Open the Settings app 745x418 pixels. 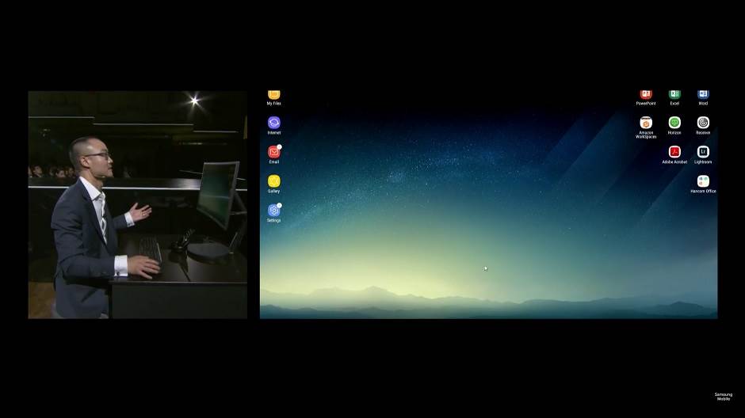coord(274,211)
